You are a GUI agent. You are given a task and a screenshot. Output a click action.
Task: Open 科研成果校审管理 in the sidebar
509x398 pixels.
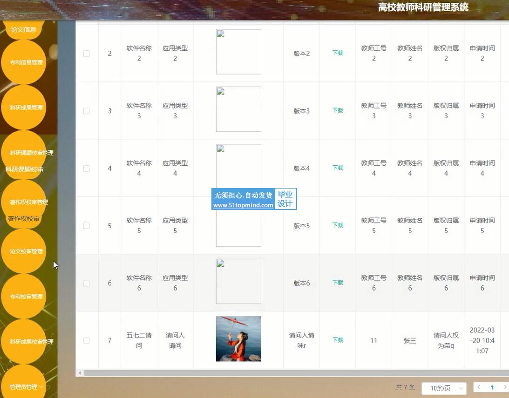click(x=23, y=342)
